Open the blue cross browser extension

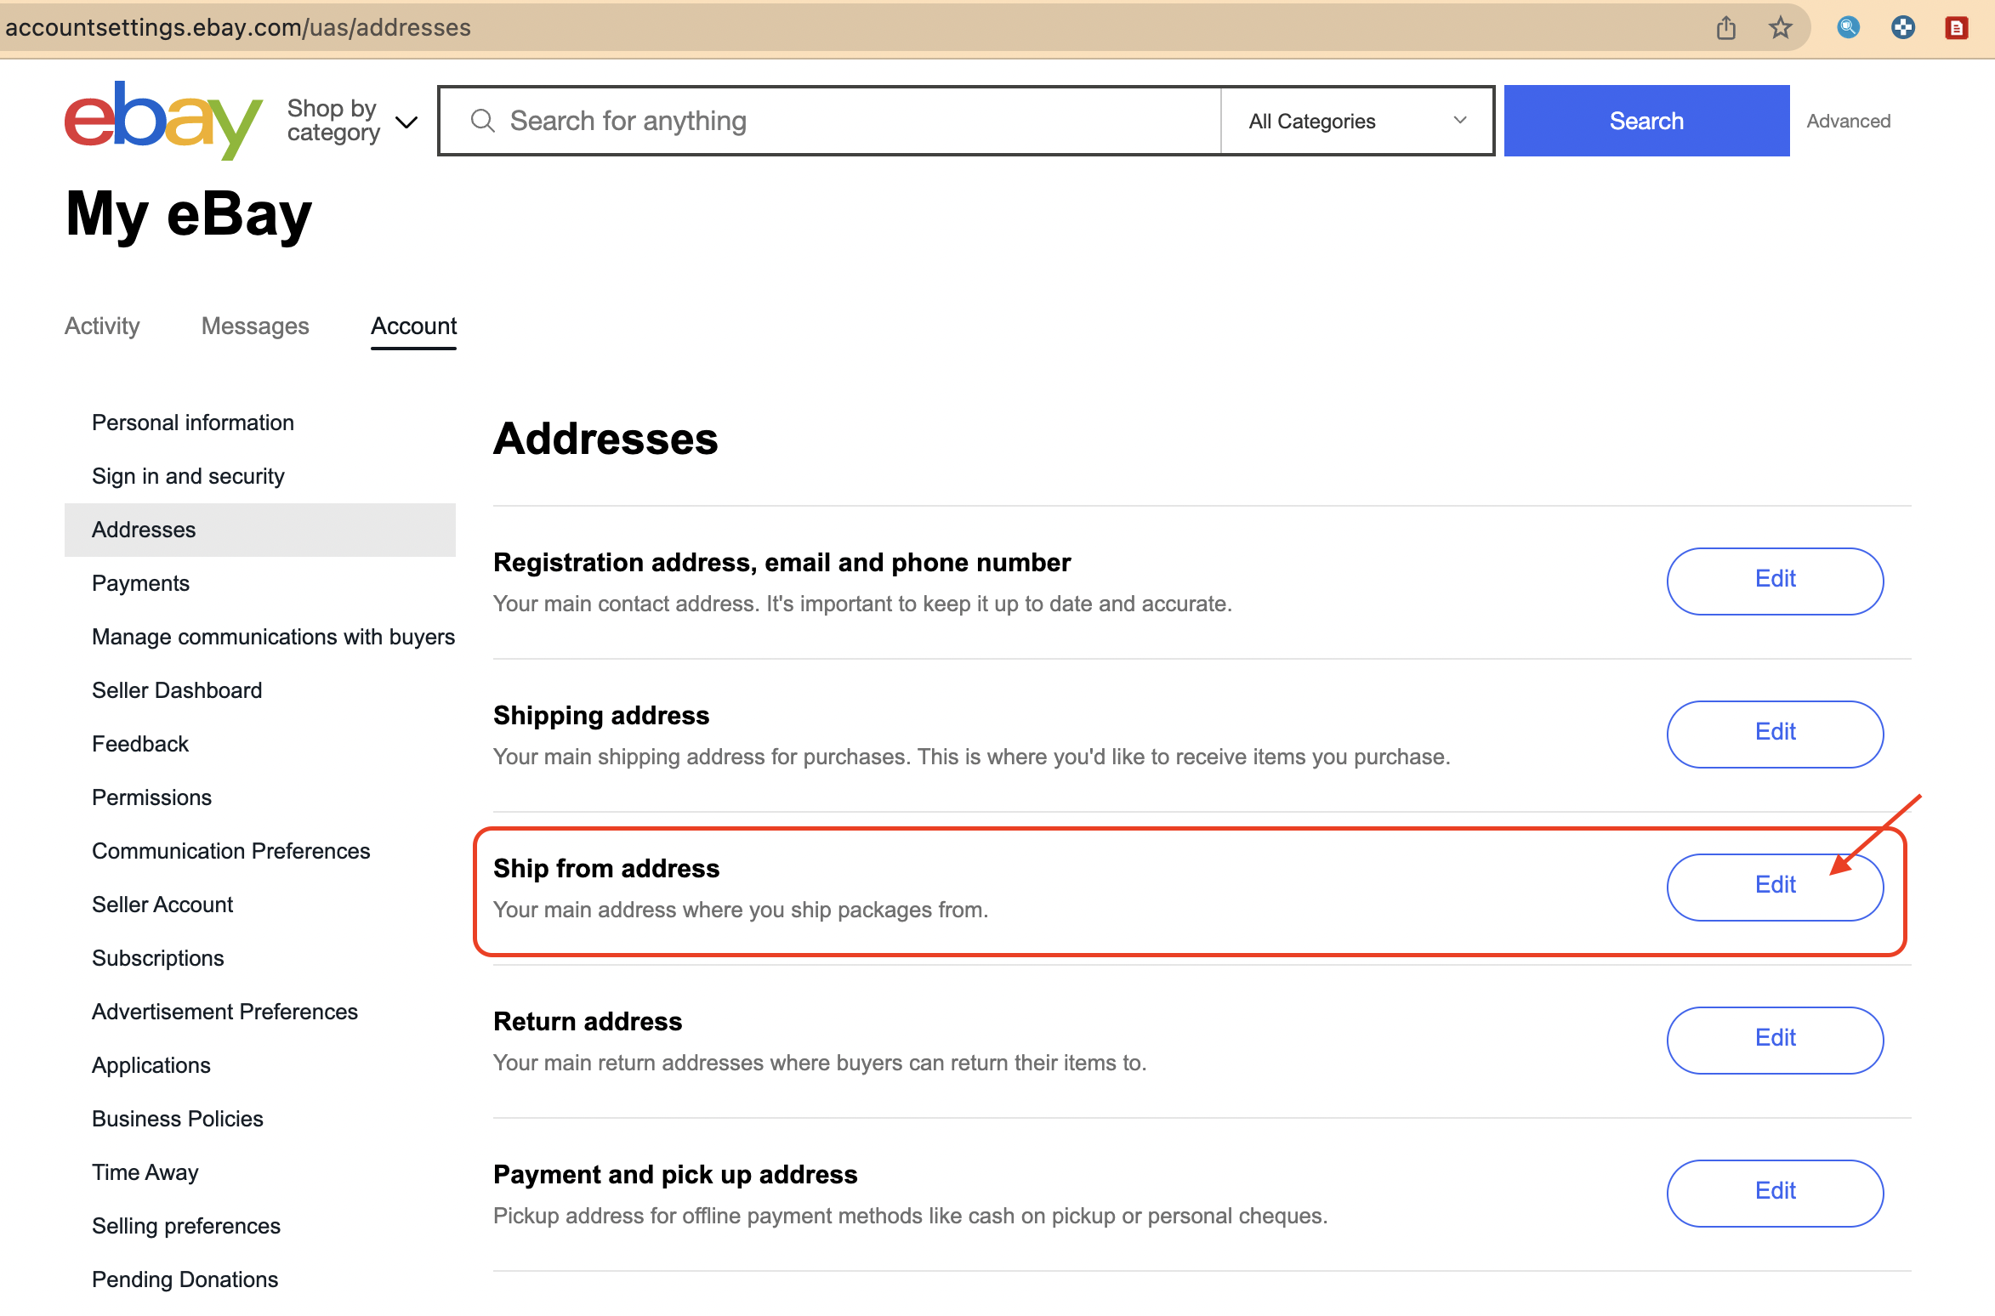[x=1902, y=28]
